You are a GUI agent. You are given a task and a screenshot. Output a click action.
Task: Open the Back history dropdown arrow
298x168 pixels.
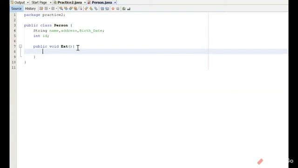49,8
